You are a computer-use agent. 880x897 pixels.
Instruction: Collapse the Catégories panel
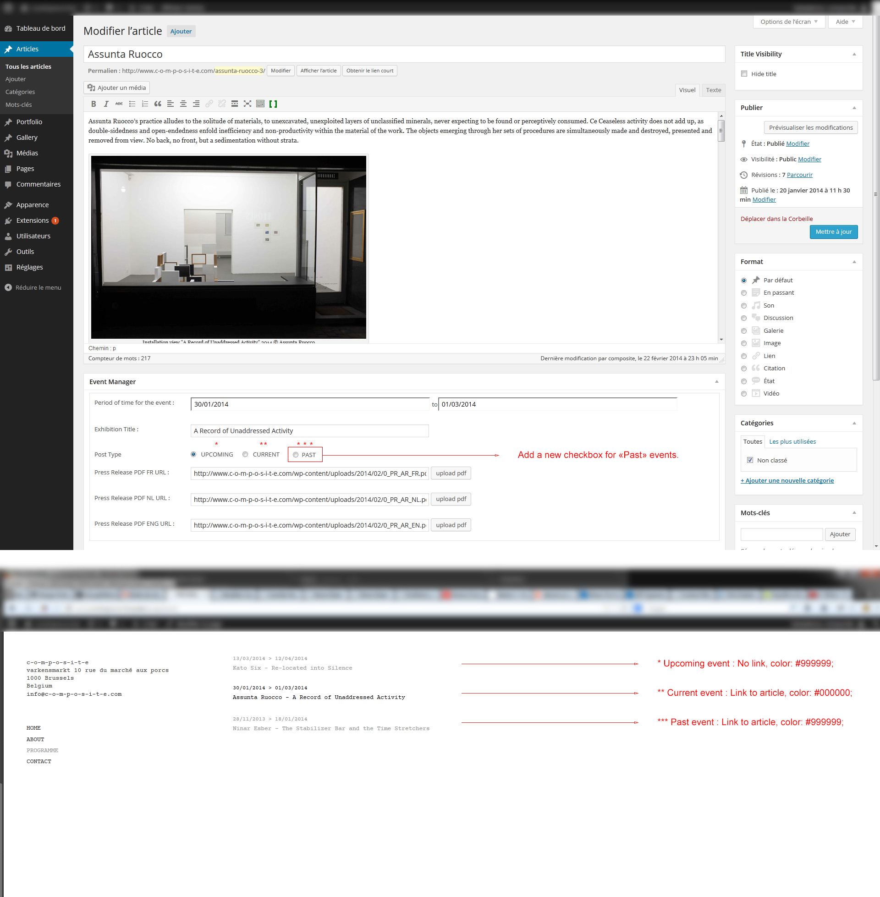tap(854, 423)
